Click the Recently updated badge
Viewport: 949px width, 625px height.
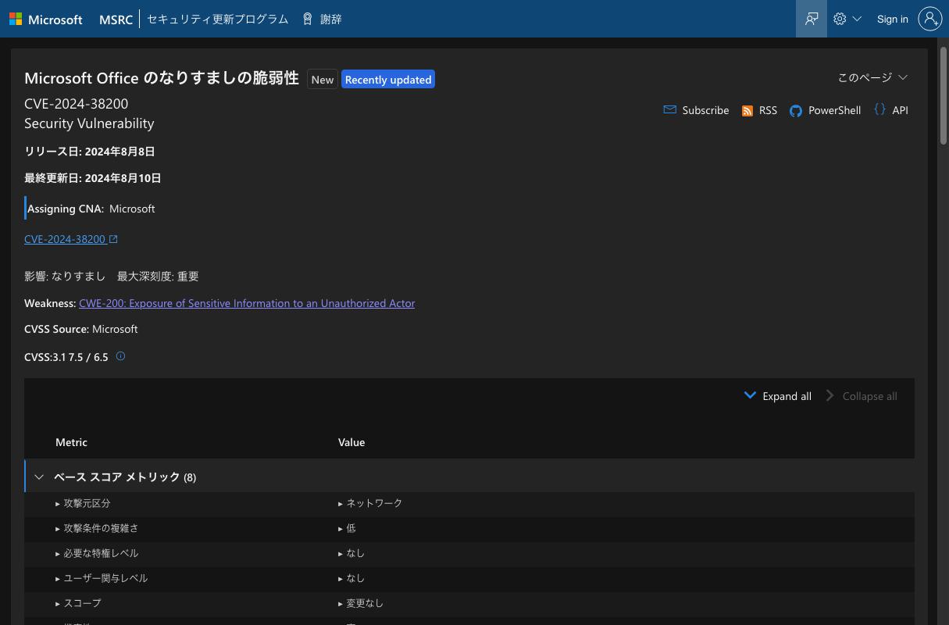388,79
